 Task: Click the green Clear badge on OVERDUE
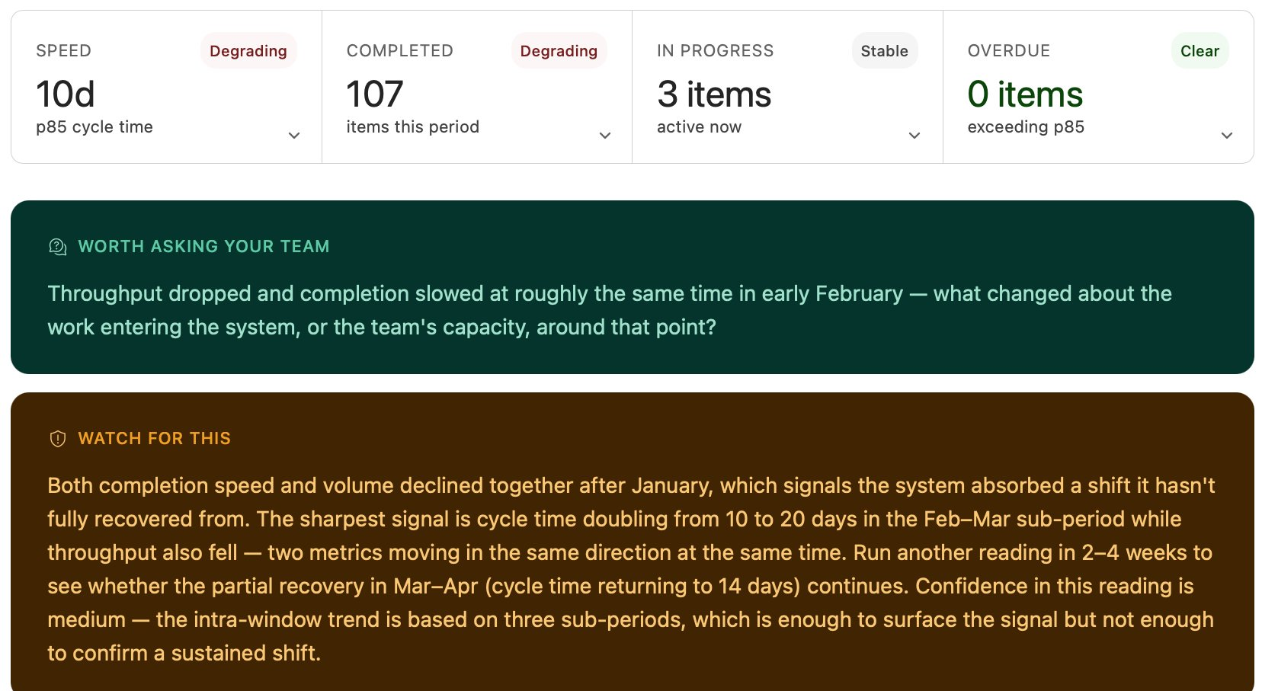click(1200, 51)
